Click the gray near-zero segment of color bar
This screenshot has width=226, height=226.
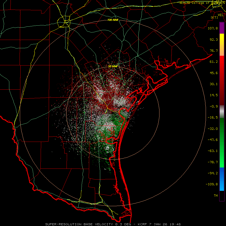tap(222, 112)
